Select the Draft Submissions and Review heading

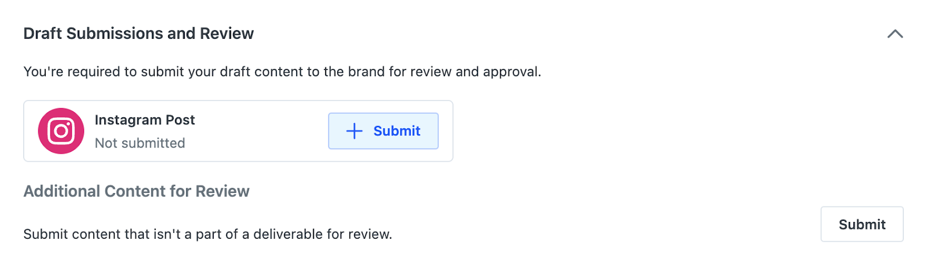click(x=138, y=34)
